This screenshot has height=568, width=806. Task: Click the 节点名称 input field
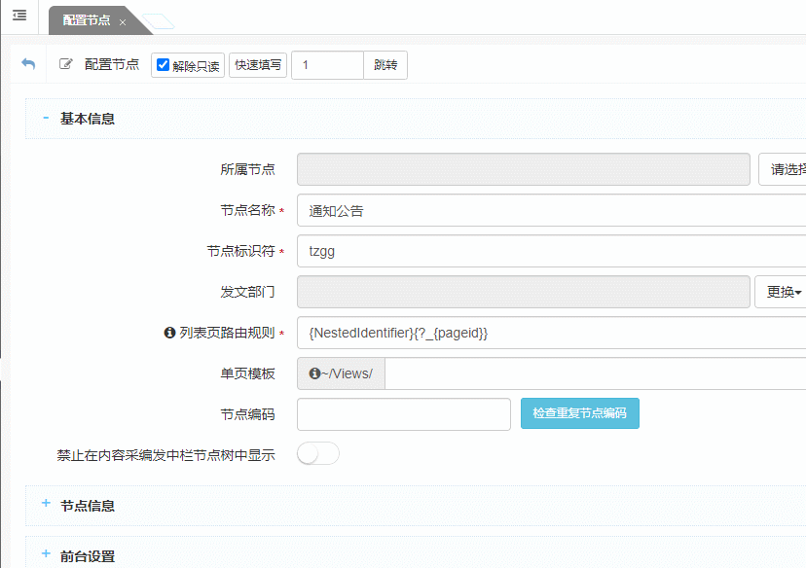[x=551, y=210]
